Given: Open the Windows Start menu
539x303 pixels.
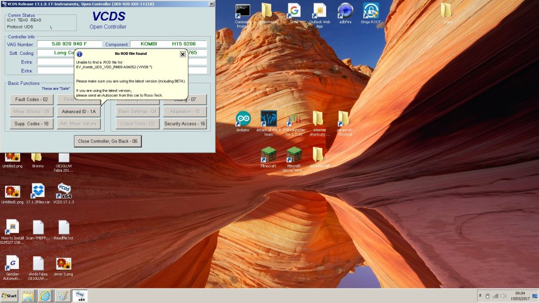Looking at the screenshot, I should (x=9, y=296).
